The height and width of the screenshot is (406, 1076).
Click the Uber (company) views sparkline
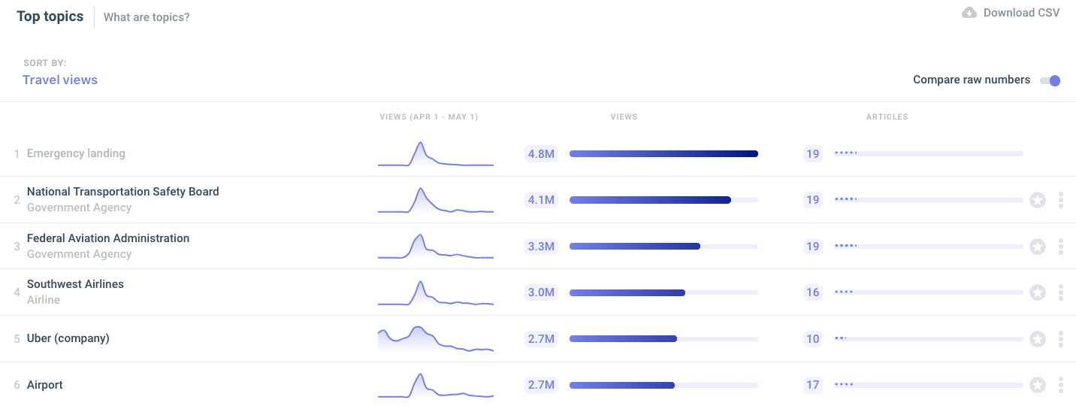pyautogui.click(x=436, y=338)
